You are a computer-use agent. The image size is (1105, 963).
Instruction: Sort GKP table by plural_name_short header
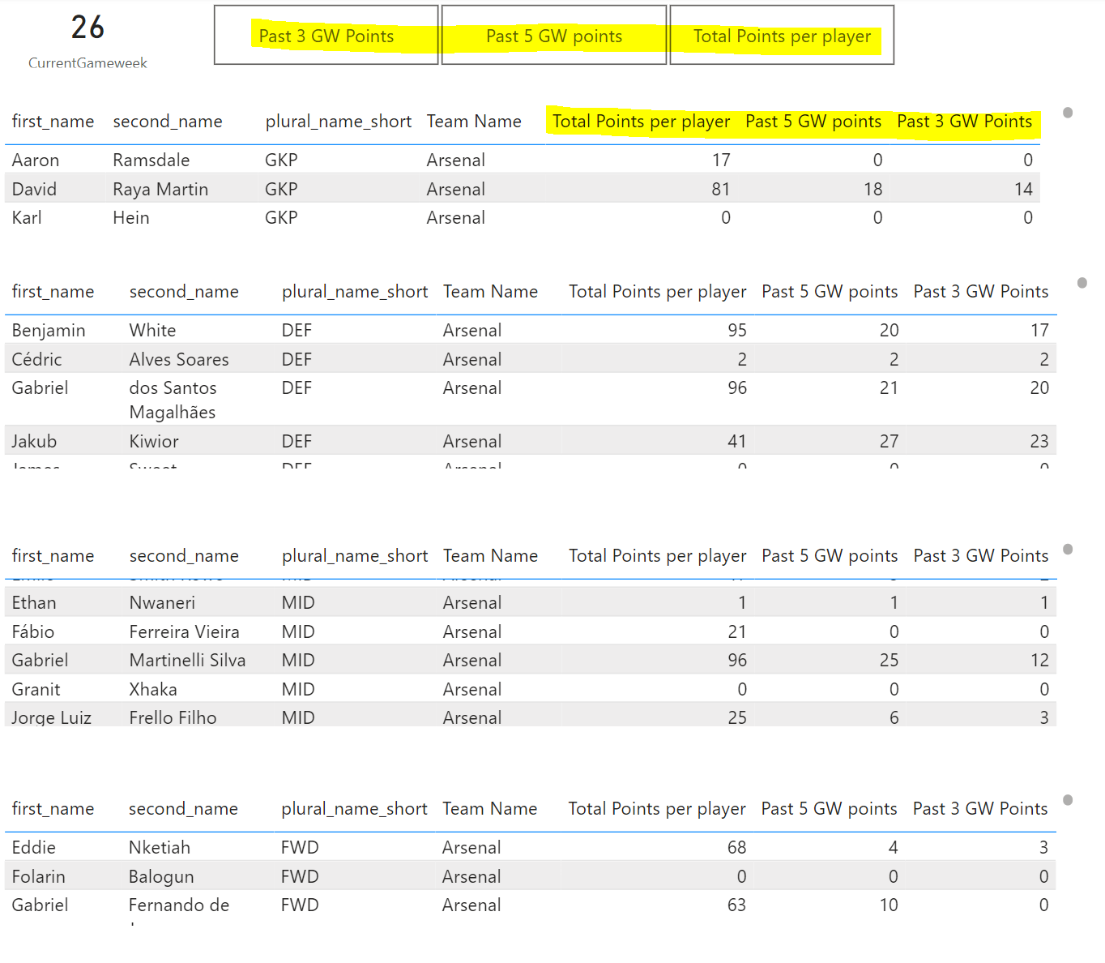pyautogui.click(x=339, y=122)
